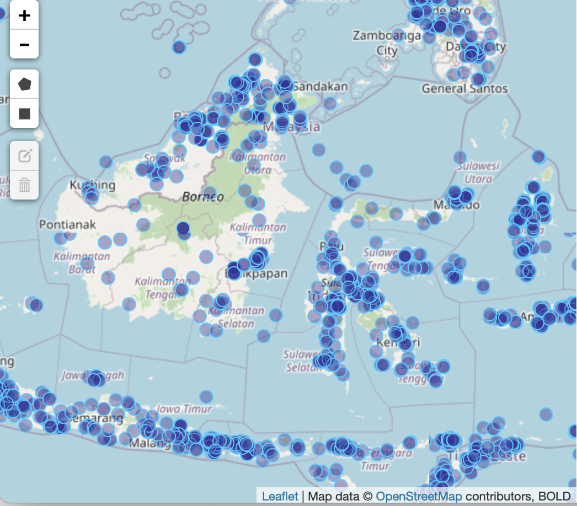This screenshot has height=506, width=577.
Task: Click the isolated marker north of Jawa Timur
Action: pyautogui.click(x=206, y=396)
